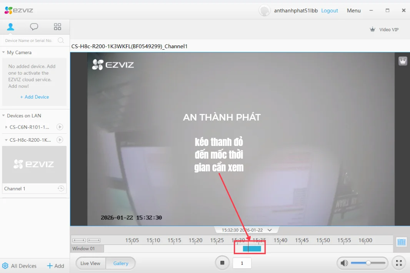Open All Devices settings gear icon
This screenshot has height=273, width=410.
(x=6, y=266)
